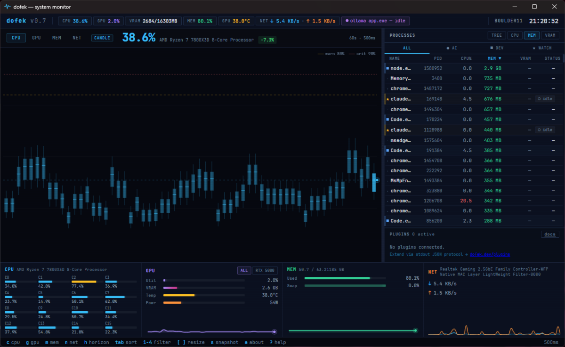The height and width of the screenshot is (347, 565).
Task: Click the star beside claude… PID 169148
Action: pos(387,99)
